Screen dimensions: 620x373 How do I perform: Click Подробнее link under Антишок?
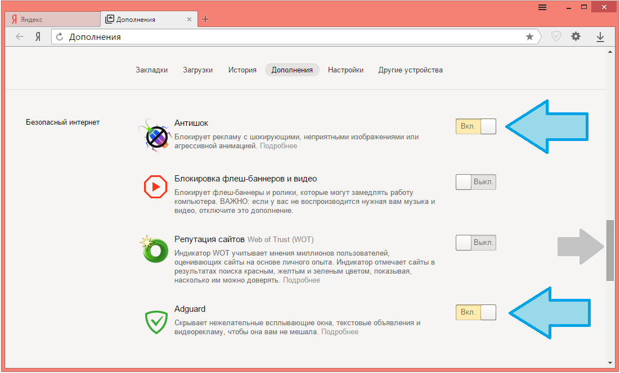coord(278,146)
